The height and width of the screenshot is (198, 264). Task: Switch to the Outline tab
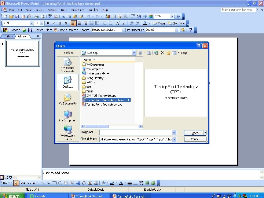pyautogui.click(x=8, y=36)
